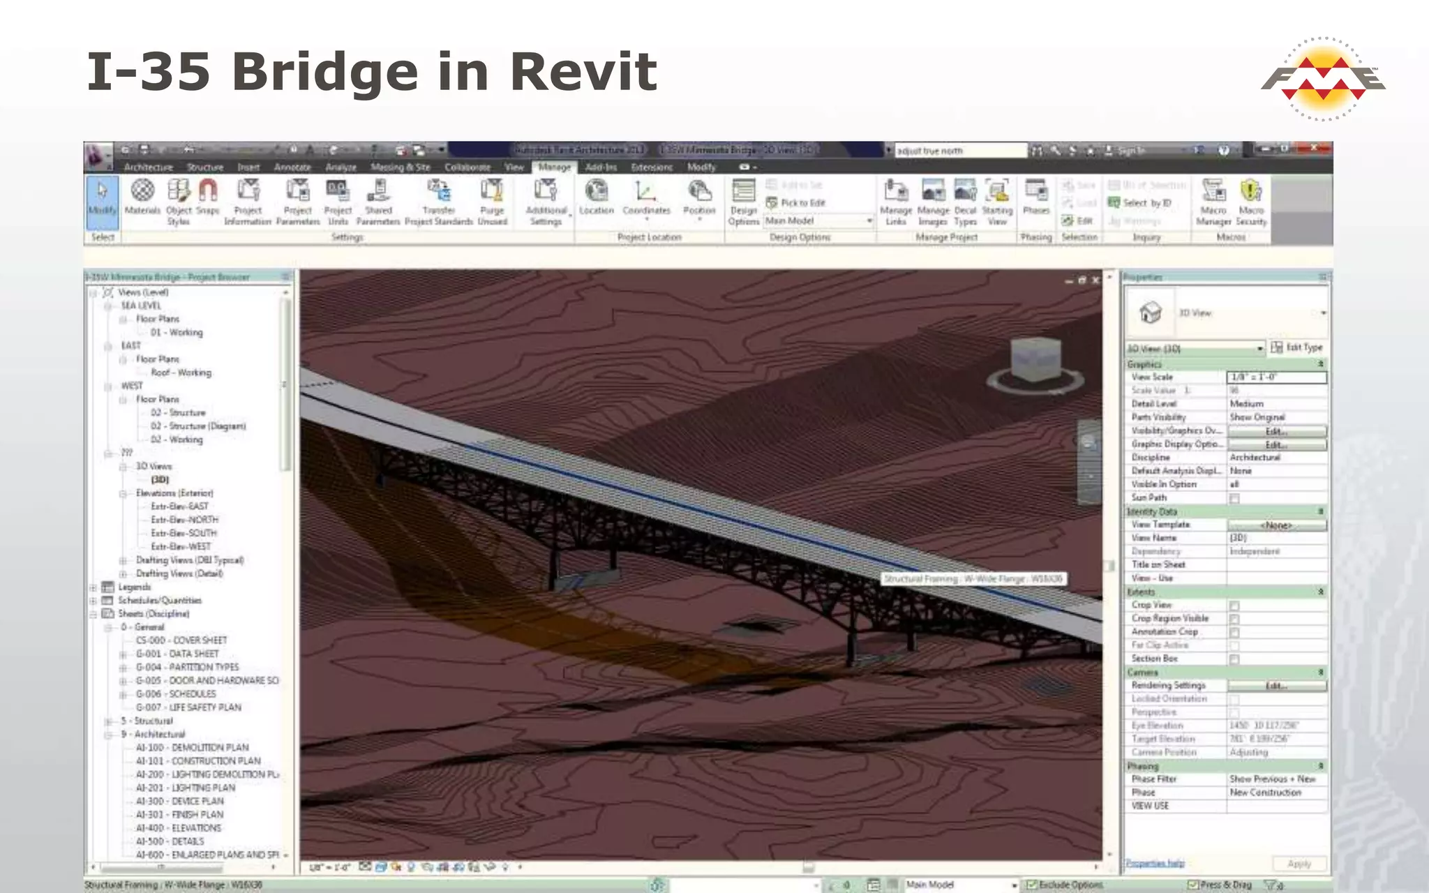Image resolution: width=1429 pixels, height=893 pixels.
Task: Select sheet CS-000 - COVER SHEET
Action: 181,640
